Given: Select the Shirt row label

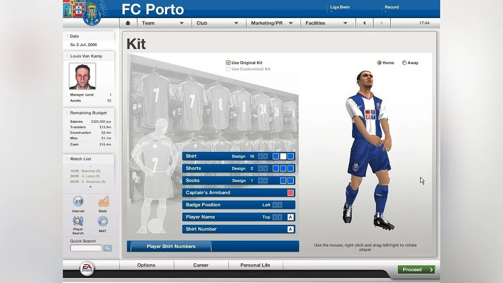Looking at the screenshot, I should [191, 156].
